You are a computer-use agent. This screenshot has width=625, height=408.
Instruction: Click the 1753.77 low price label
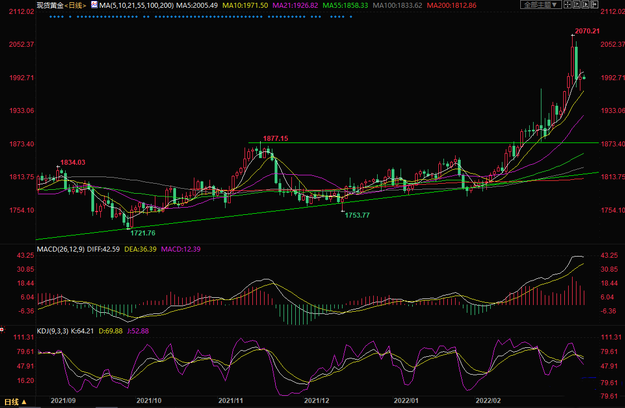tap(357, 215)
